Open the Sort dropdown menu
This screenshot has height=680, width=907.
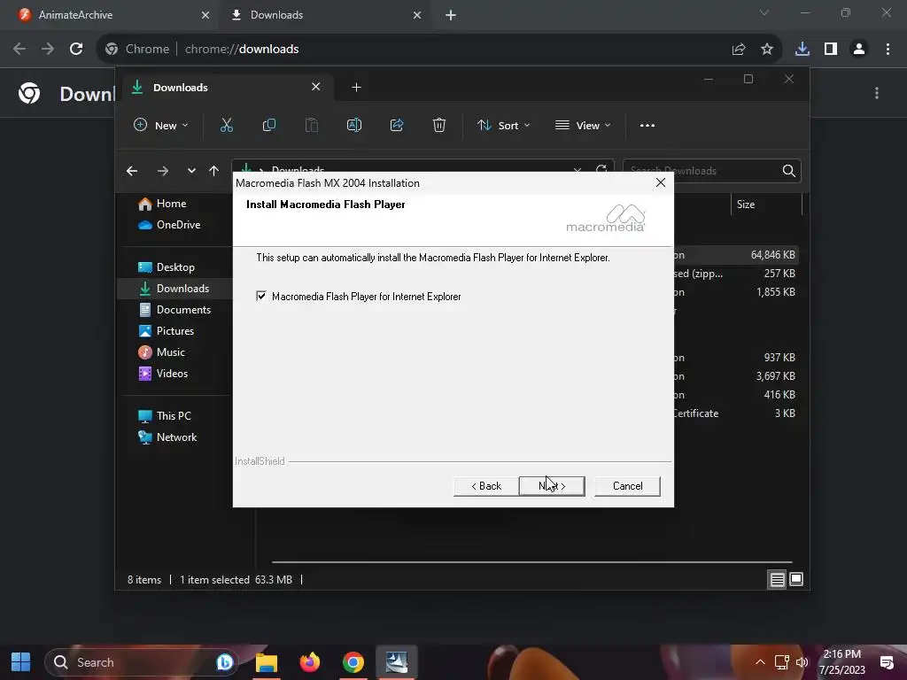(x=504, y=125)
